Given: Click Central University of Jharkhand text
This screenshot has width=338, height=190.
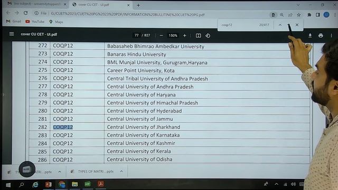Looking at the screenshot, I should point(144,127).
